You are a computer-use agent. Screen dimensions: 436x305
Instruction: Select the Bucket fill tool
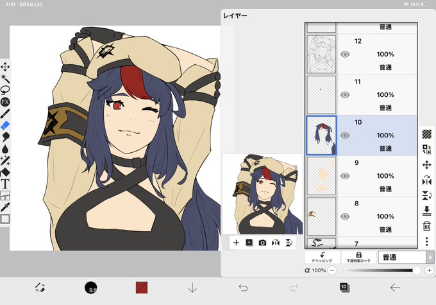[x=5, y=173]
